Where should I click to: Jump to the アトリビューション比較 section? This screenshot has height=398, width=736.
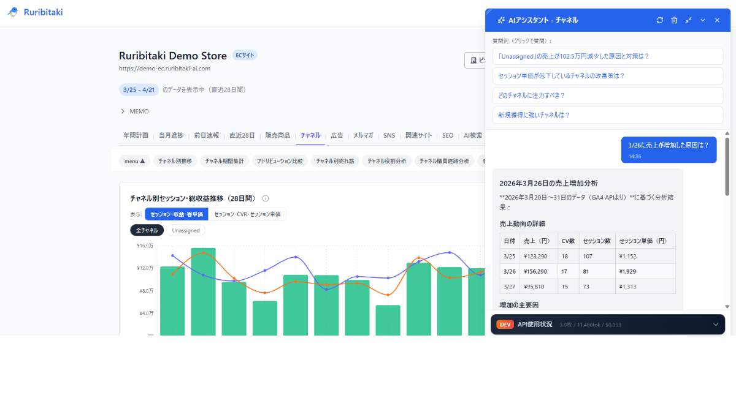tap(280, 161)
